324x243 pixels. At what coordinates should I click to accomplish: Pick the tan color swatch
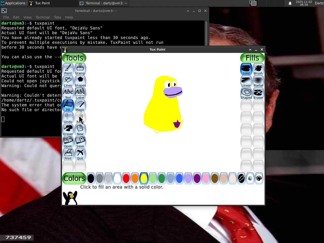[x=224, y=178]
